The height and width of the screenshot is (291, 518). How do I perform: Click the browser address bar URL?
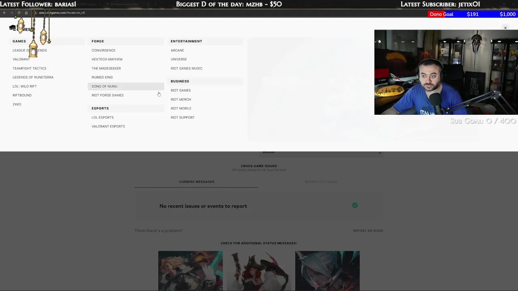coord(62,13)
